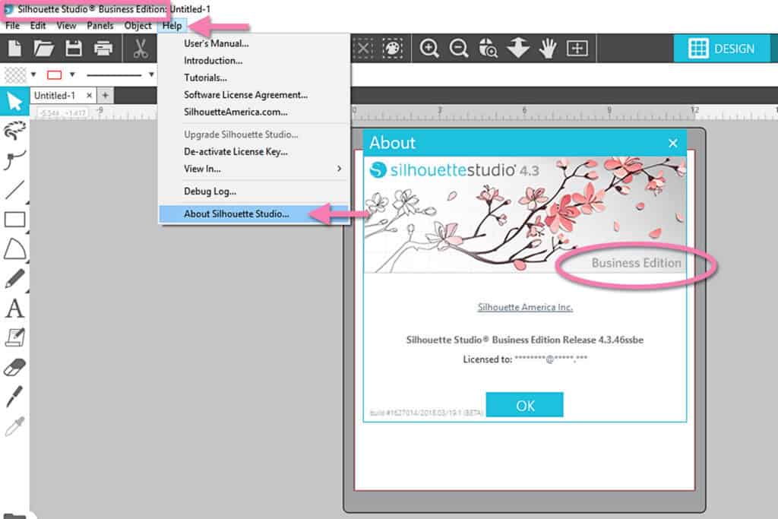The width and height of the screenshot is (778, 519).
Task: Click the palette selection icon in the toolbar
Action: point(393,48)
